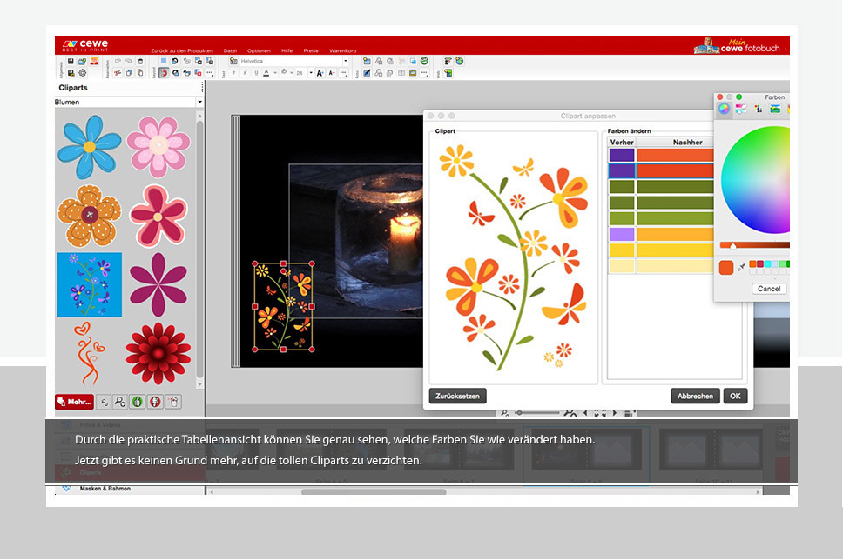This screenshot has width=843, height=560.
Task: Switch to image palettes tab in Farben
Action: (775, 109)
